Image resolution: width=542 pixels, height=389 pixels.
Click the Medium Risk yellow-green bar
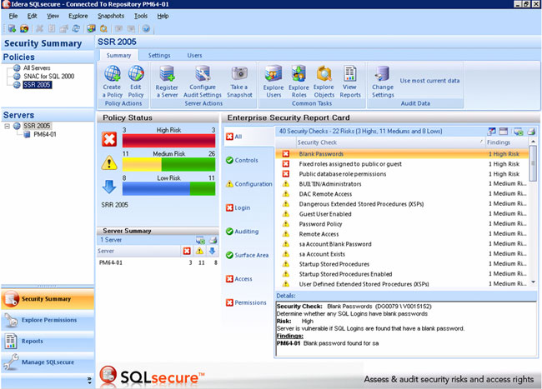coord(168,165)
